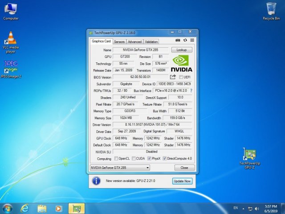Screen dimensions: 285x214
Task: Click the screenshot camera icon in GPU-Z
Action: 178,41
